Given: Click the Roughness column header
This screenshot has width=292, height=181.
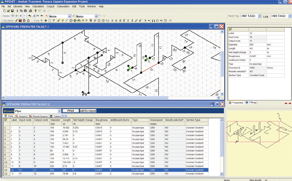Looking at the screenshot, I should tap(102, 120).
